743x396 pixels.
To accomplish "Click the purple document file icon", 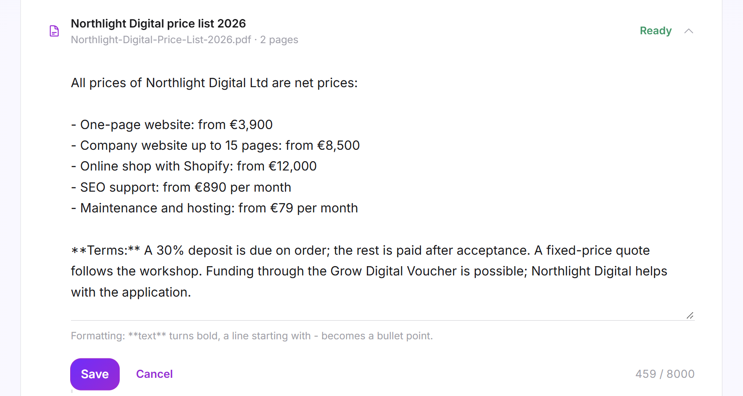I will tap(54, 31).
